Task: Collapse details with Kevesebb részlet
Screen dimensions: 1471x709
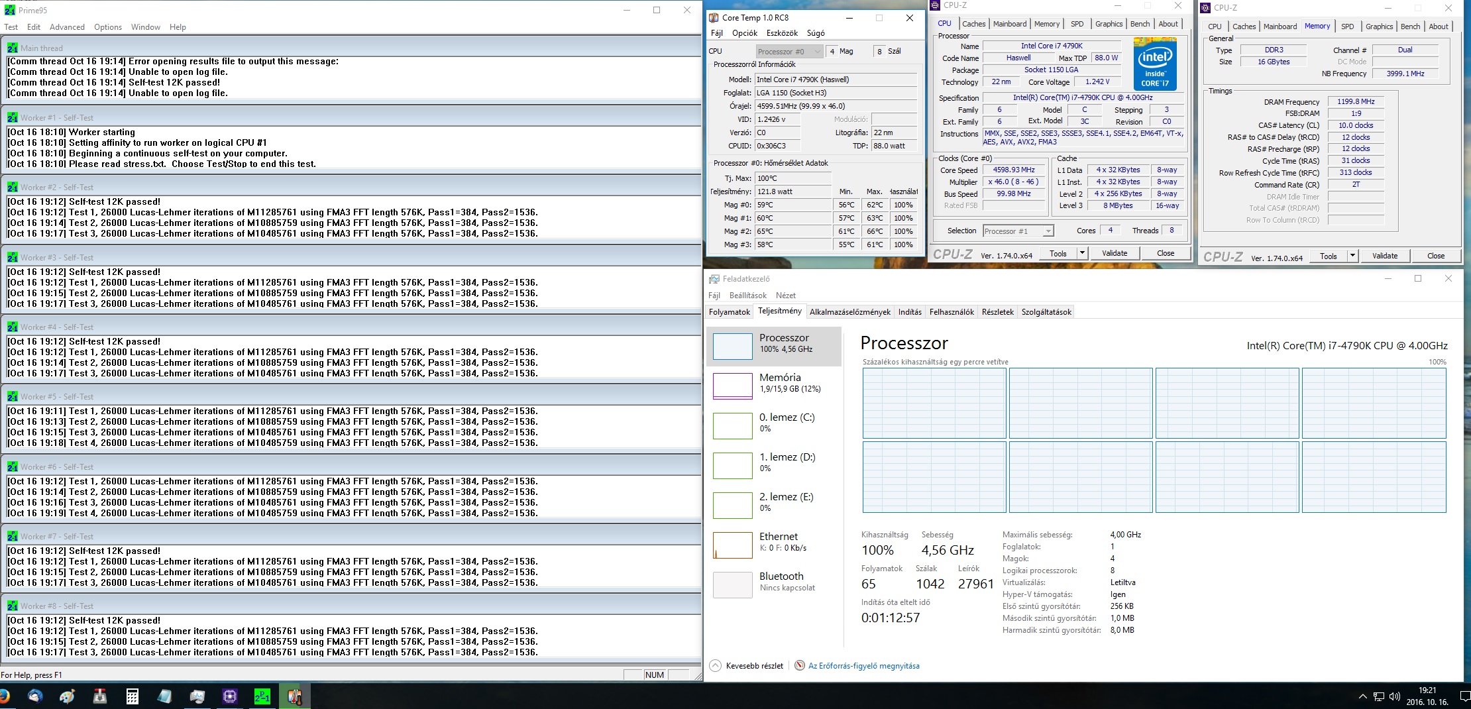Action: coord(746,666)
